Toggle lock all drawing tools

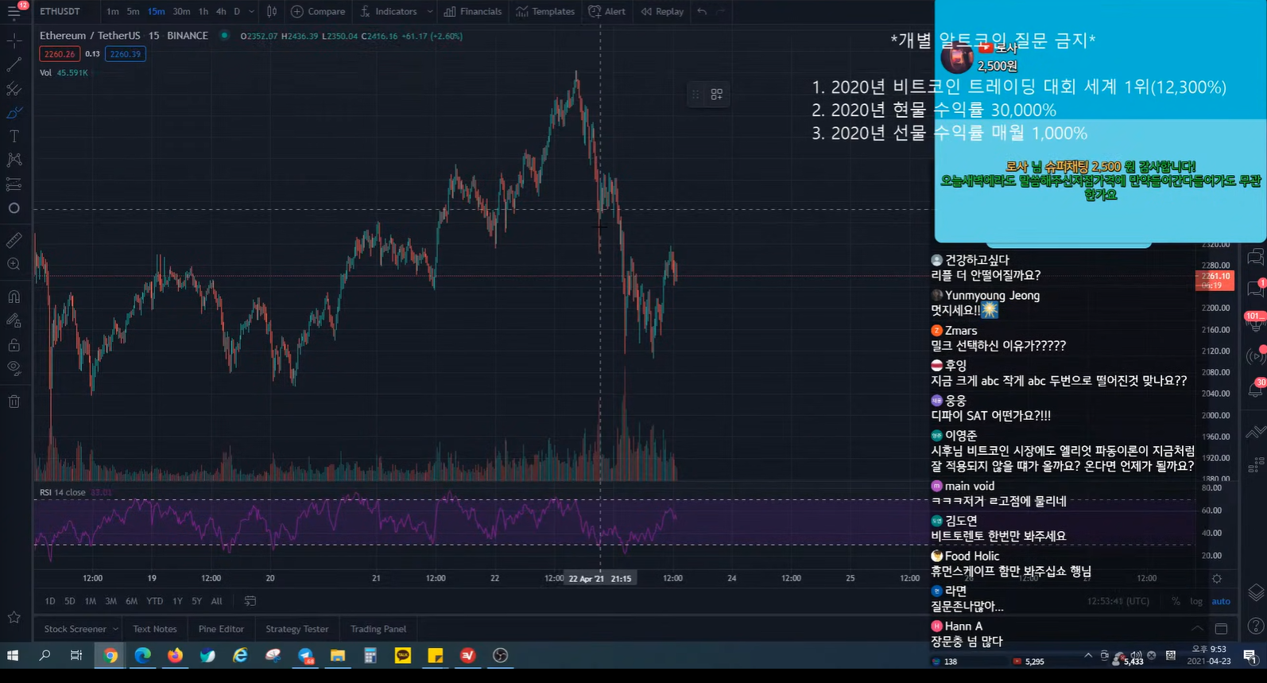[x=14, y=344]
